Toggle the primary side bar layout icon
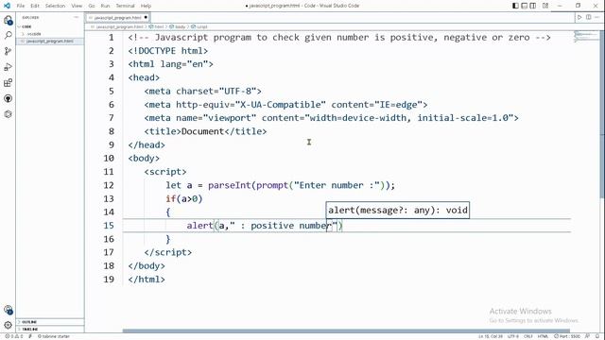The width and height of the screenshot is (605, 340). click(515, 6)
